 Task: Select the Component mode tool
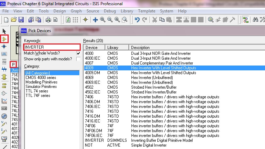[4, 39]
